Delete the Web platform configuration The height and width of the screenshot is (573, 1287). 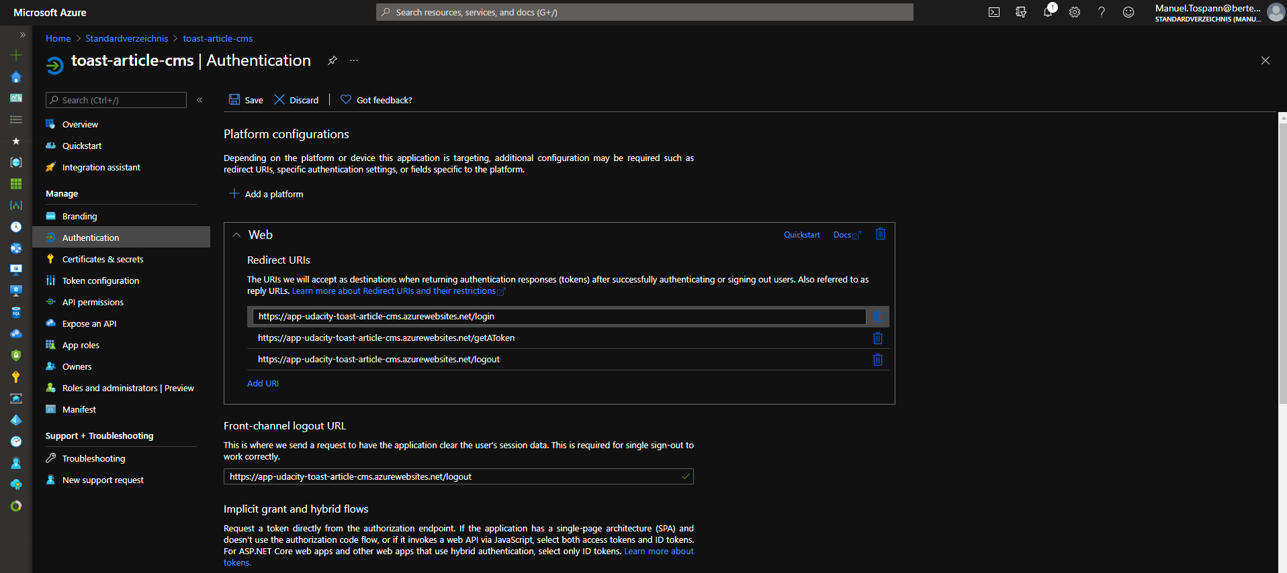[x=881, y=234]
